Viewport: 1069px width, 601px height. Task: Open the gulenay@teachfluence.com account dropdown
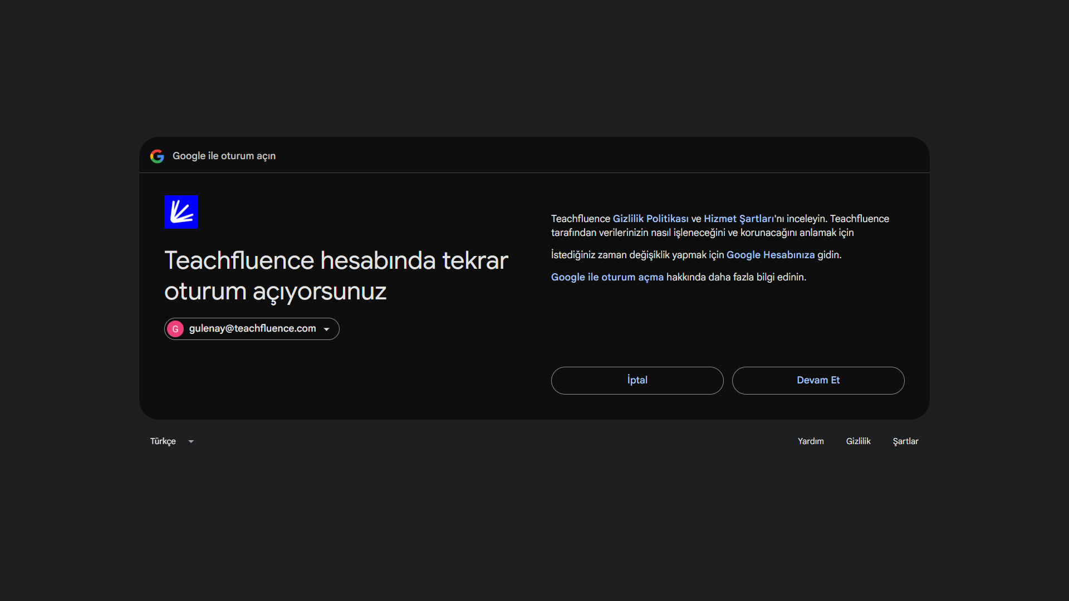252,329
